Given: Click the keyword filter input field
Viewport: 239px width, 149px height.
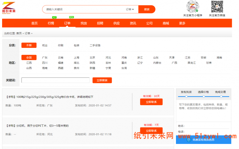Looking at the screenshot, I should click(56, 80).
